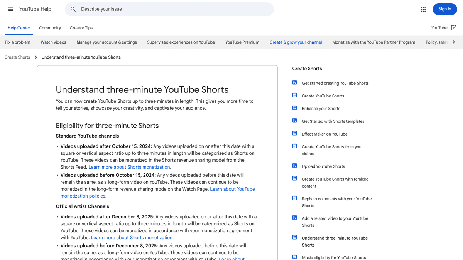Screen dimensions: 463x260
Task: Switch to the Community tab
Action: pos(50,28)
